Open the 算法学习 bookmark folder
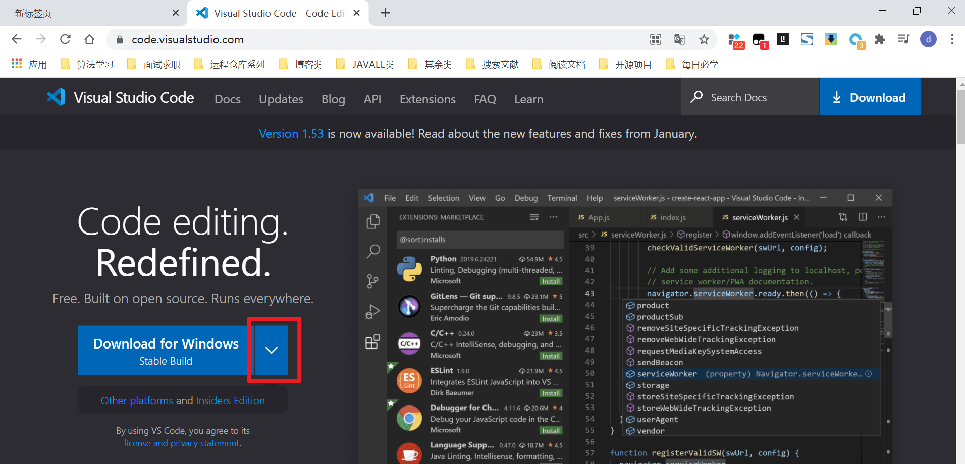Viewport: 965px width, 464px height. click(86, 64)
